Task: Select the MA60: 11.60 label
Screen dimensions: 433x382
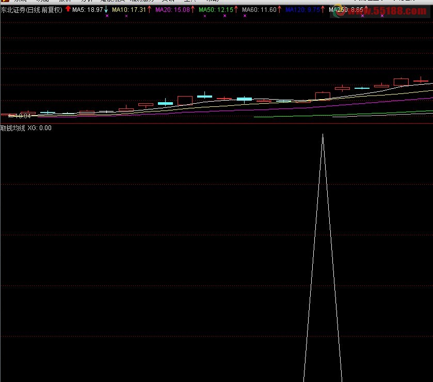Action: coord(259,10)
